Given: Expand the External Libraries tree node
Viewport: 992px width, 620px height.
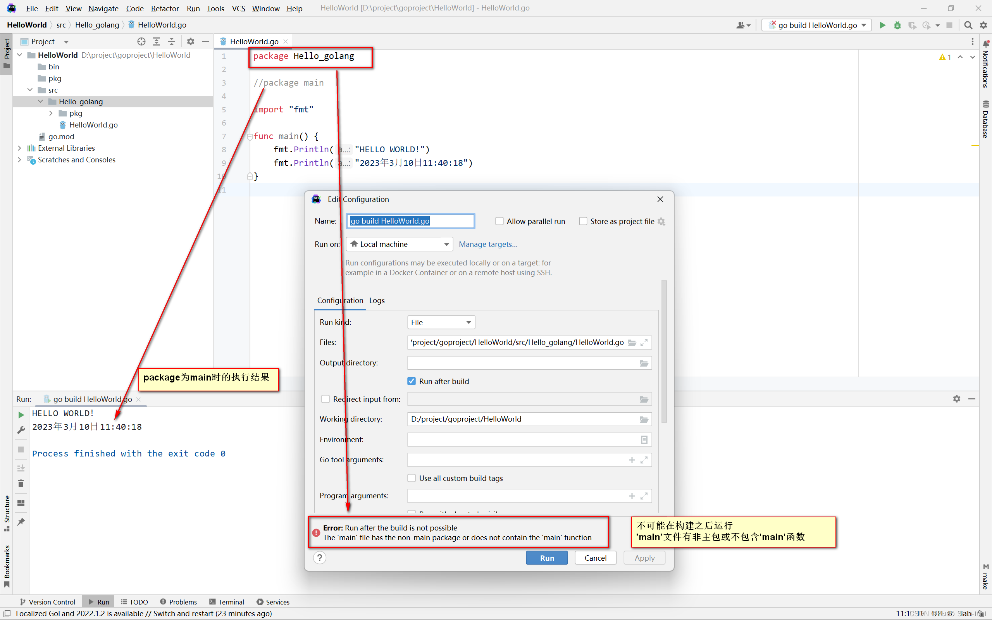Looking at the screenshot, I should click(19, 148).
